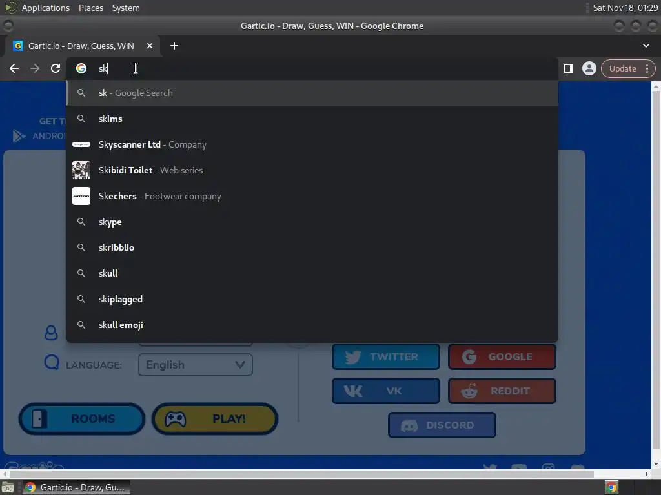Choose the 'skull emoji' search suggestion

point(312,325)
